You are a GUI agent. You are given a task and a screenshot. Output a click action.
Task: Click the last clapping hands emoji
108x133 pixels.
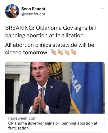pos(74,52)
